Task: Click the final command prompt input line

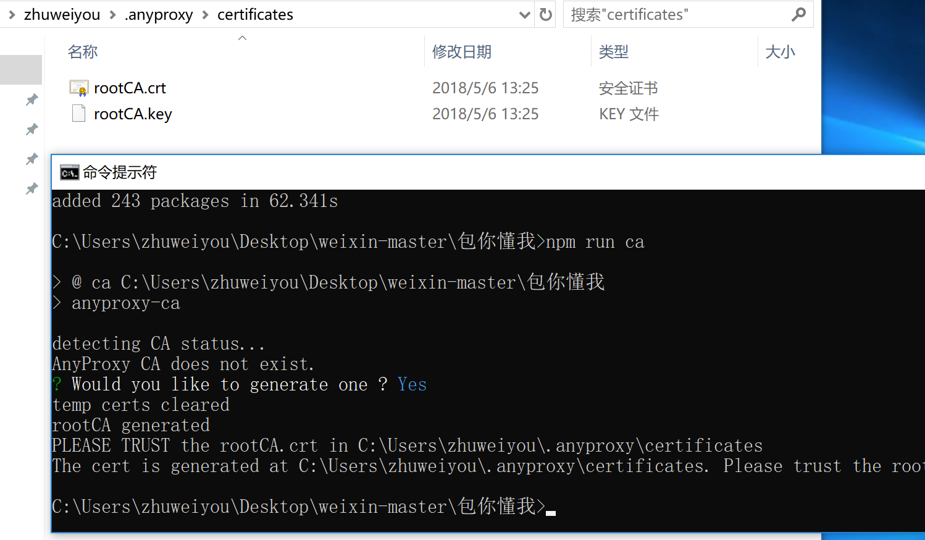Action: tap(304, 507)
